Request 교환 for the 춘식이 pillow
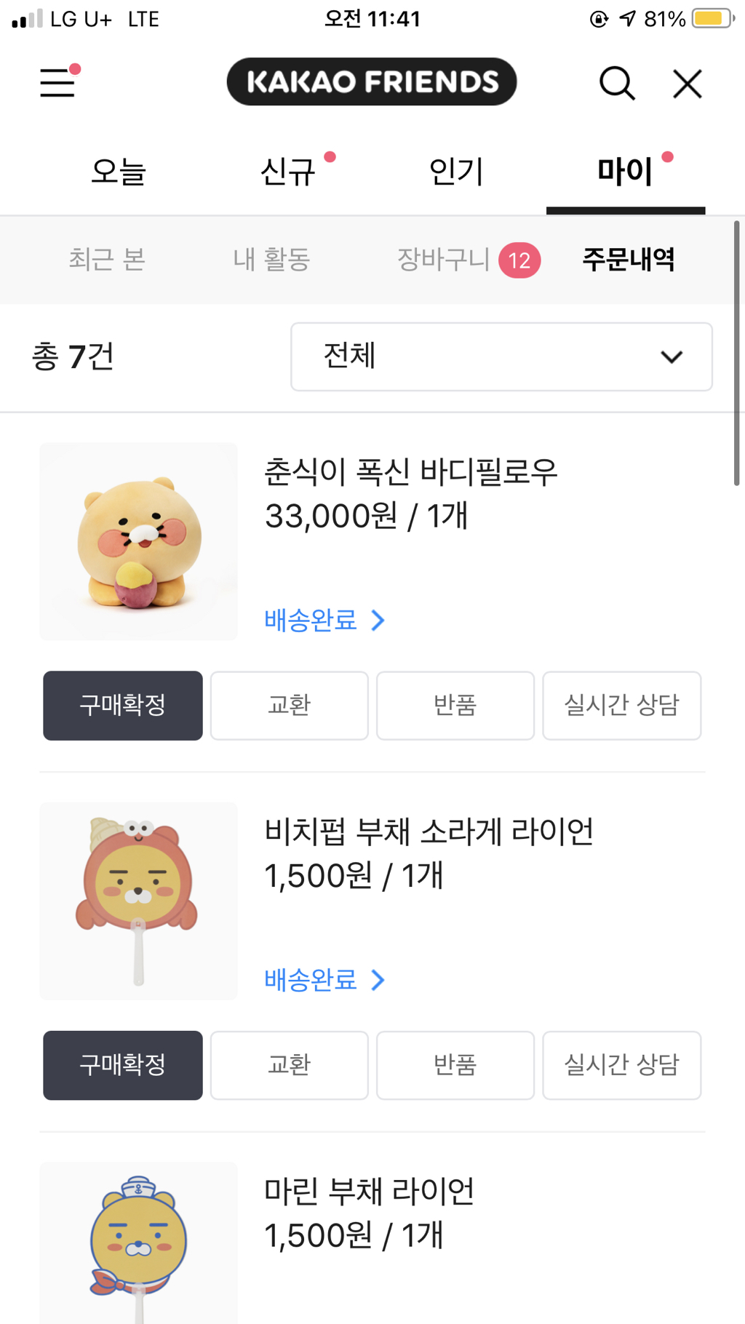The image size is (745, 1324). point(290,706)
